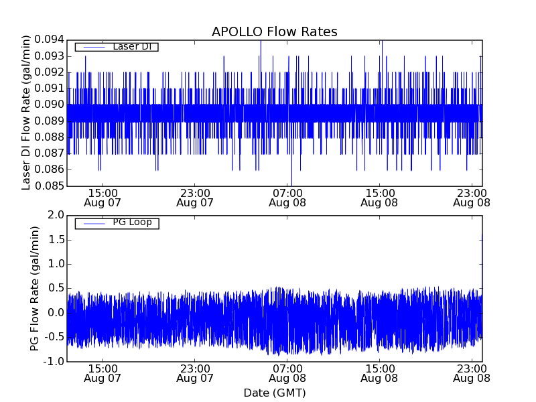
Task: Click the APOLLO Flow Rates chart title
Action: coord(274,32)
